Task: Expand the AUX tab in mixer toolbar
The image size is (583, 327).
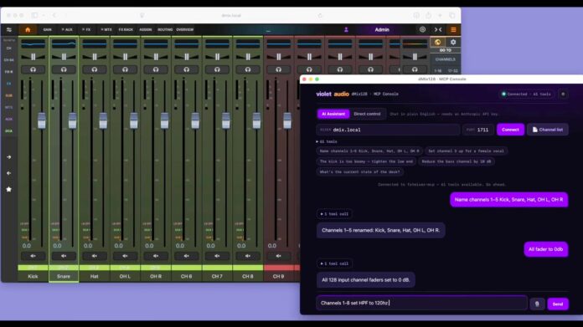Action: (67, 30)
